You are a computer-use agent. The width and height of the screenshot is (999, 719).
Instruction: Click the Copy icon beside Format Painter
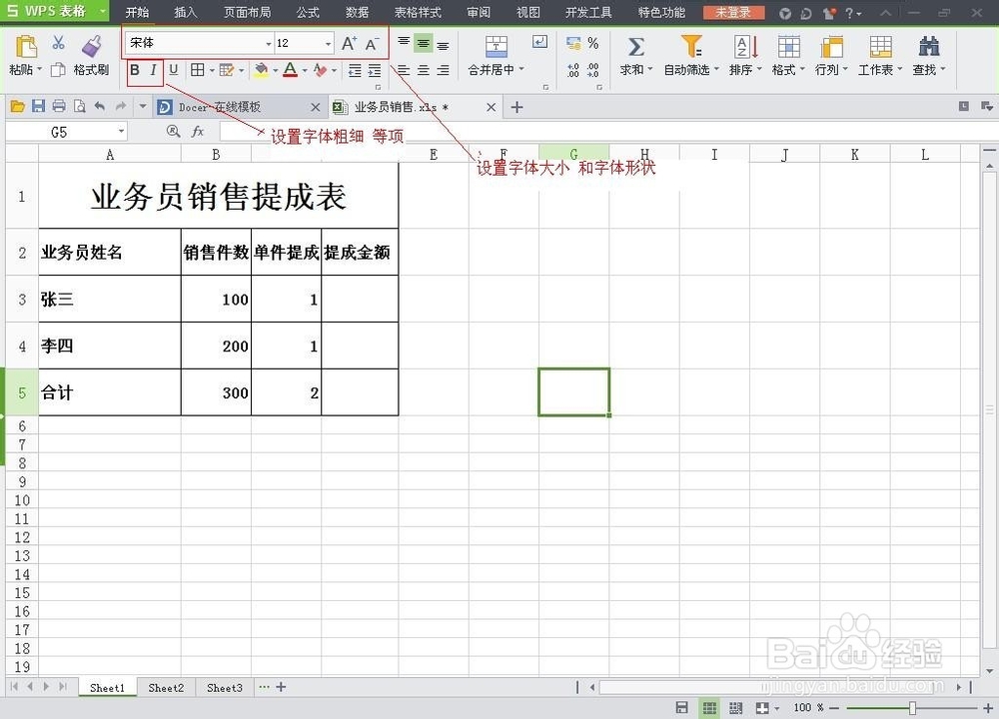pyautogui.click(x=58, y=70)
